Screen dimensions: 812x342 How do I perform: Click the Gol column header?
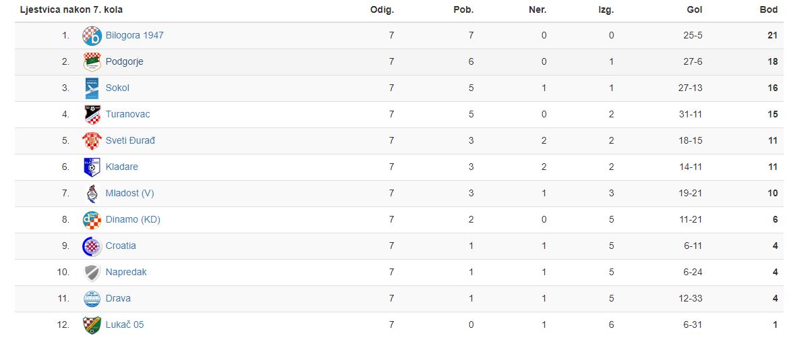[x=696, y=10]
